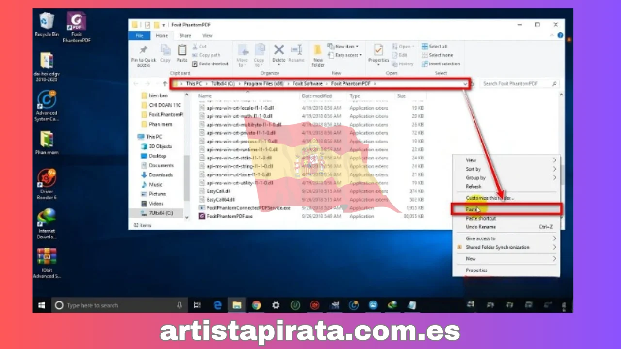Image resolution: width=621 pixels, height=349 pixels.
Task: Open Pictures in navigation pane
Action: pos(153,194)
